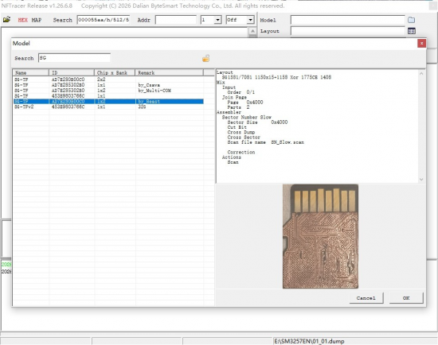The height and width of the screenshot is (345, 438).
Task: Click main window scroll up arrow behind dialog
Action: [252, 31]
